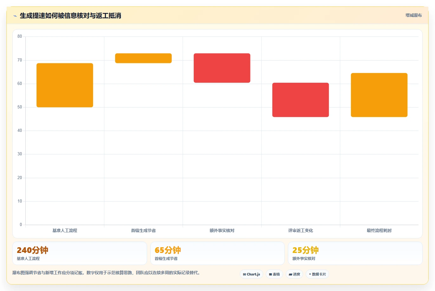Select the 数据卡片 tag chip

click(317, 274)
